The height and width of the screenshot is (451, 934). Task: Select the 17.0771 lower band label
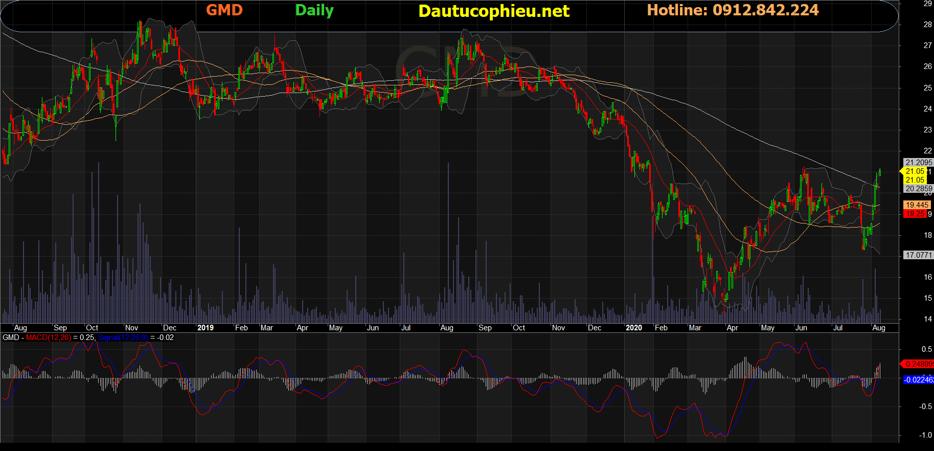[x=919, y=255]
